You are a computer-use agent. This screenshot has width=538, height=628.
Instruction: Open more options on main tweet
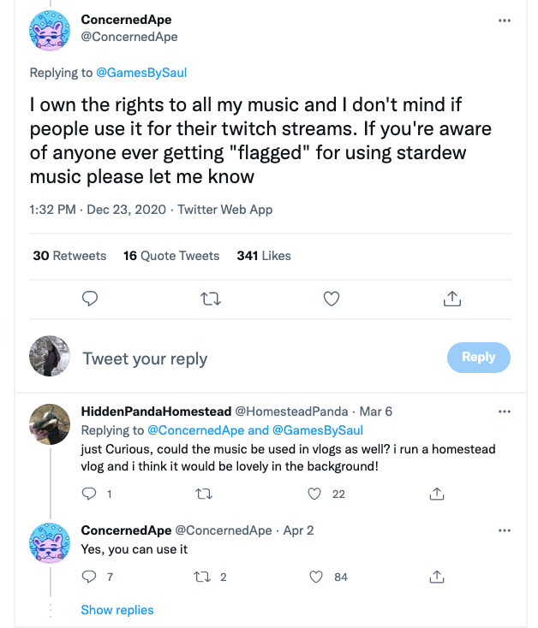pyautogui.click(x=504, y=21)
